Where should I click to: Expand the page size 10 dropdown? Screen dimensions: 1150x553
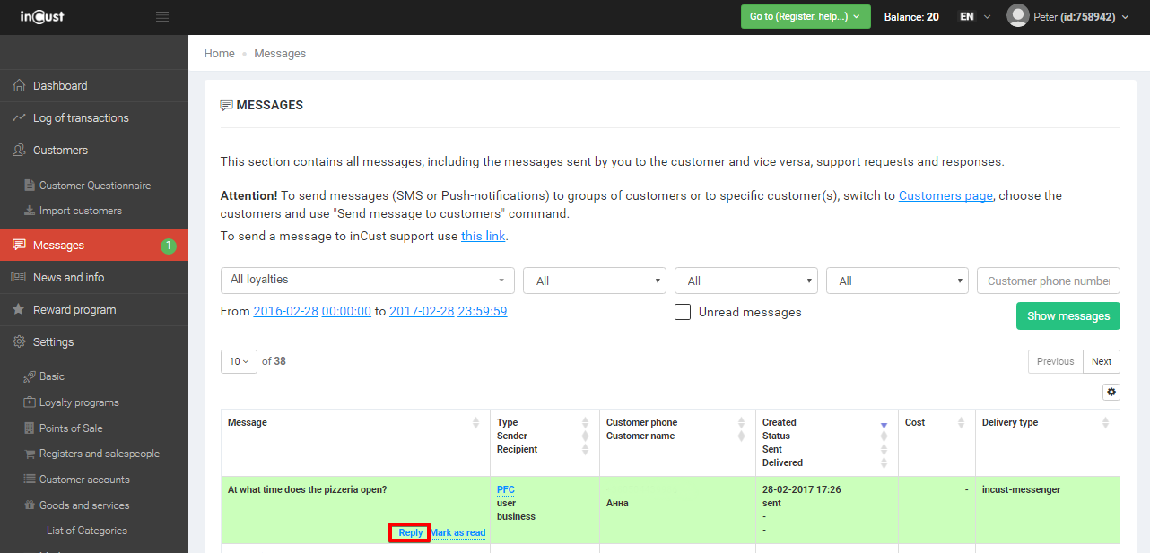239,361
